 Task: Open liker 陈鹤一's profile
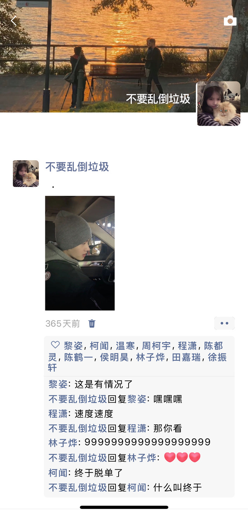(x=79, y=357)
